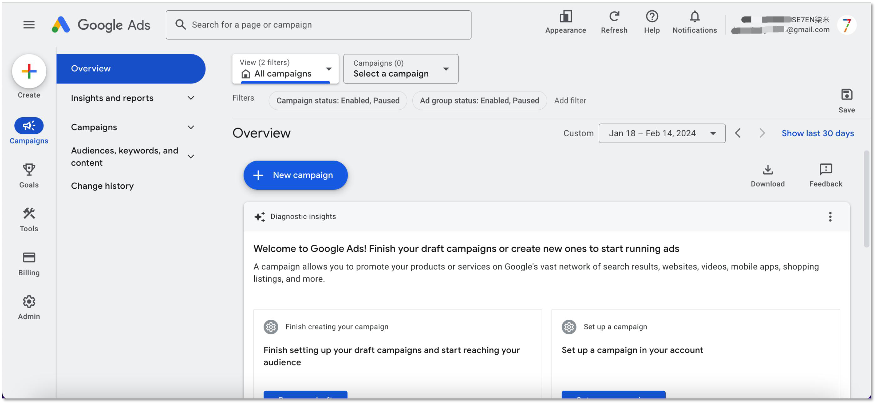Open the Select a campaign dropdown
Screen dimensions: 877x405
pos(401,69)
